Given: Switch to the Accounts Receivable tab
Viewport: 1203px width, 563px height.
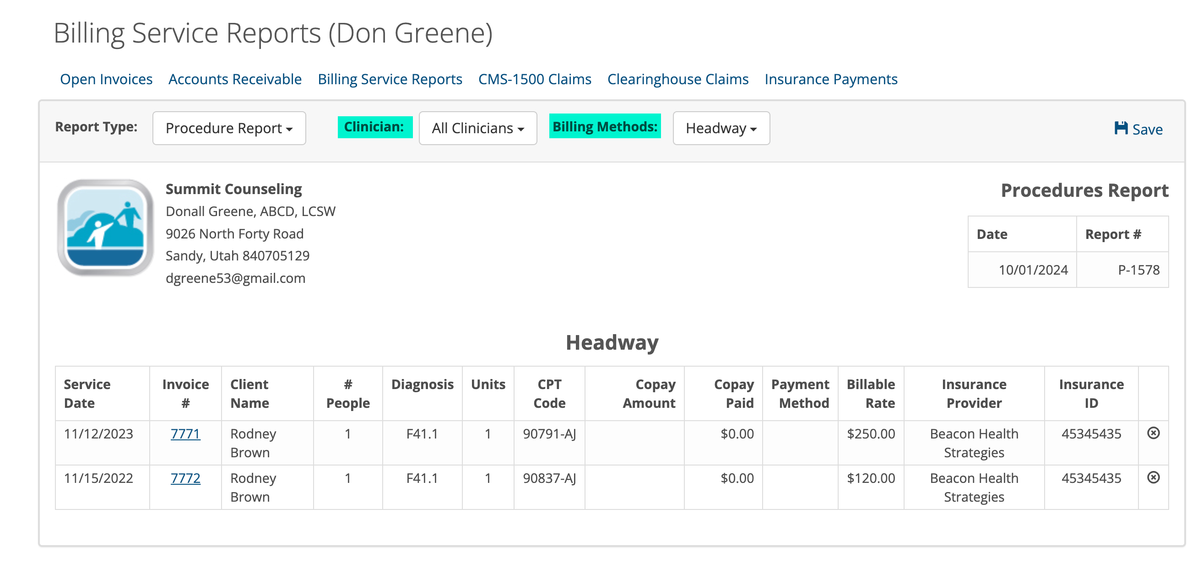Looking at the screenshot, I should (x=235, y=79).
